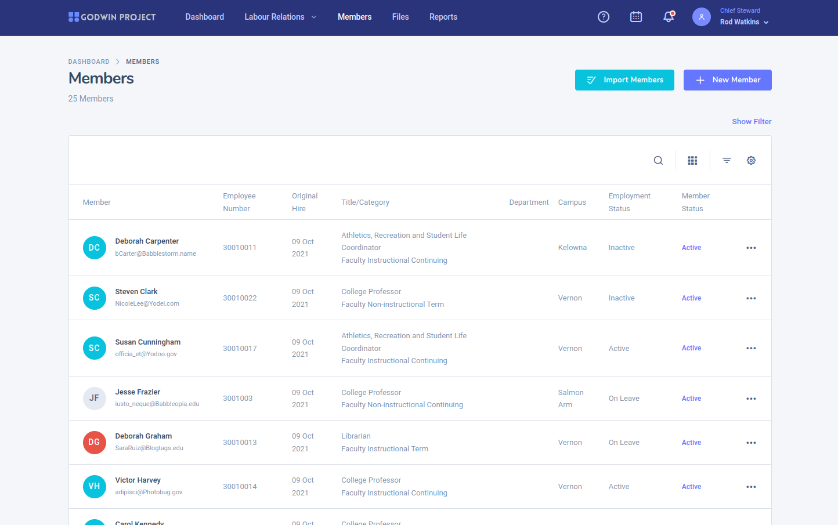The image size is (838, 525).
Task: Select Deborah Graham's red DG avatar
Action: pos(94,443)
